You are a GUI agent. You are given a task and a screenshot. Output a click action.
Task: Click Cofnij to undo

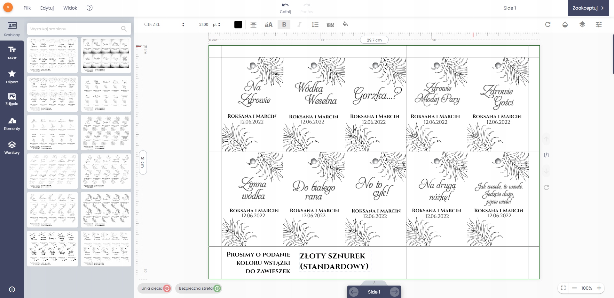(x=285, y=8)
